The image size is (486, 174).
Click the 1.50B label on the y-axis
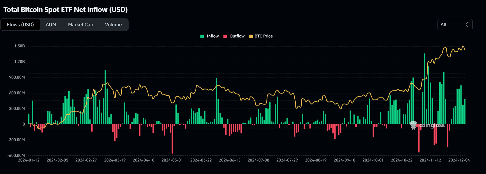20,46
